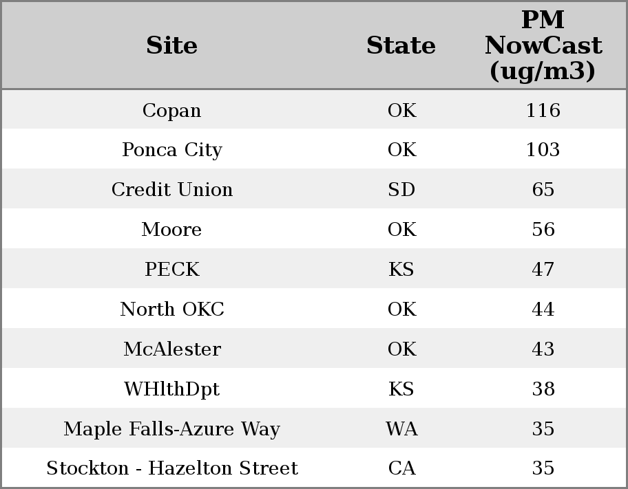Click the McAlester site name
628x489 pixels.
click(172, 349)
